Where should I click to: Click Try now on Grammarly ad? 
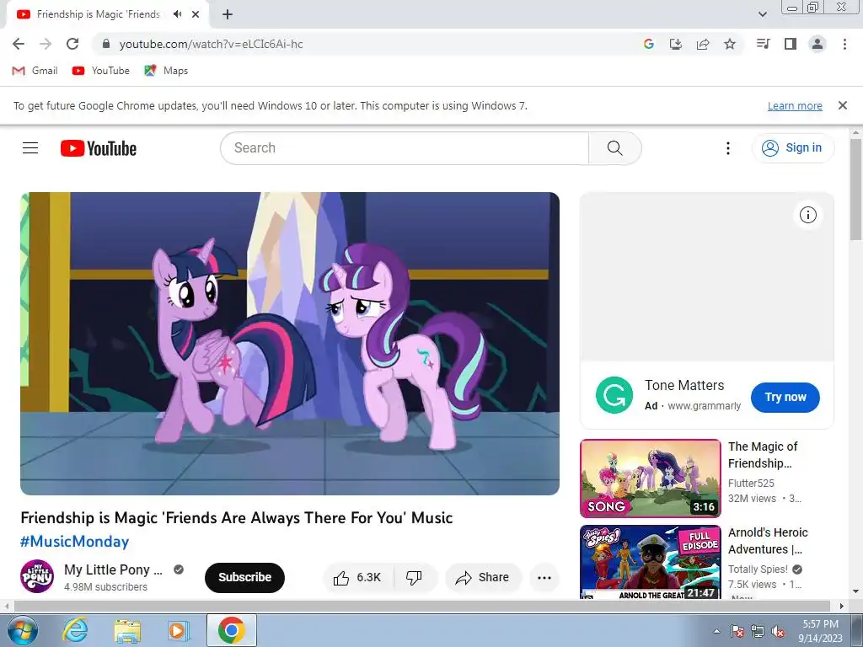(x=785, y=398)
